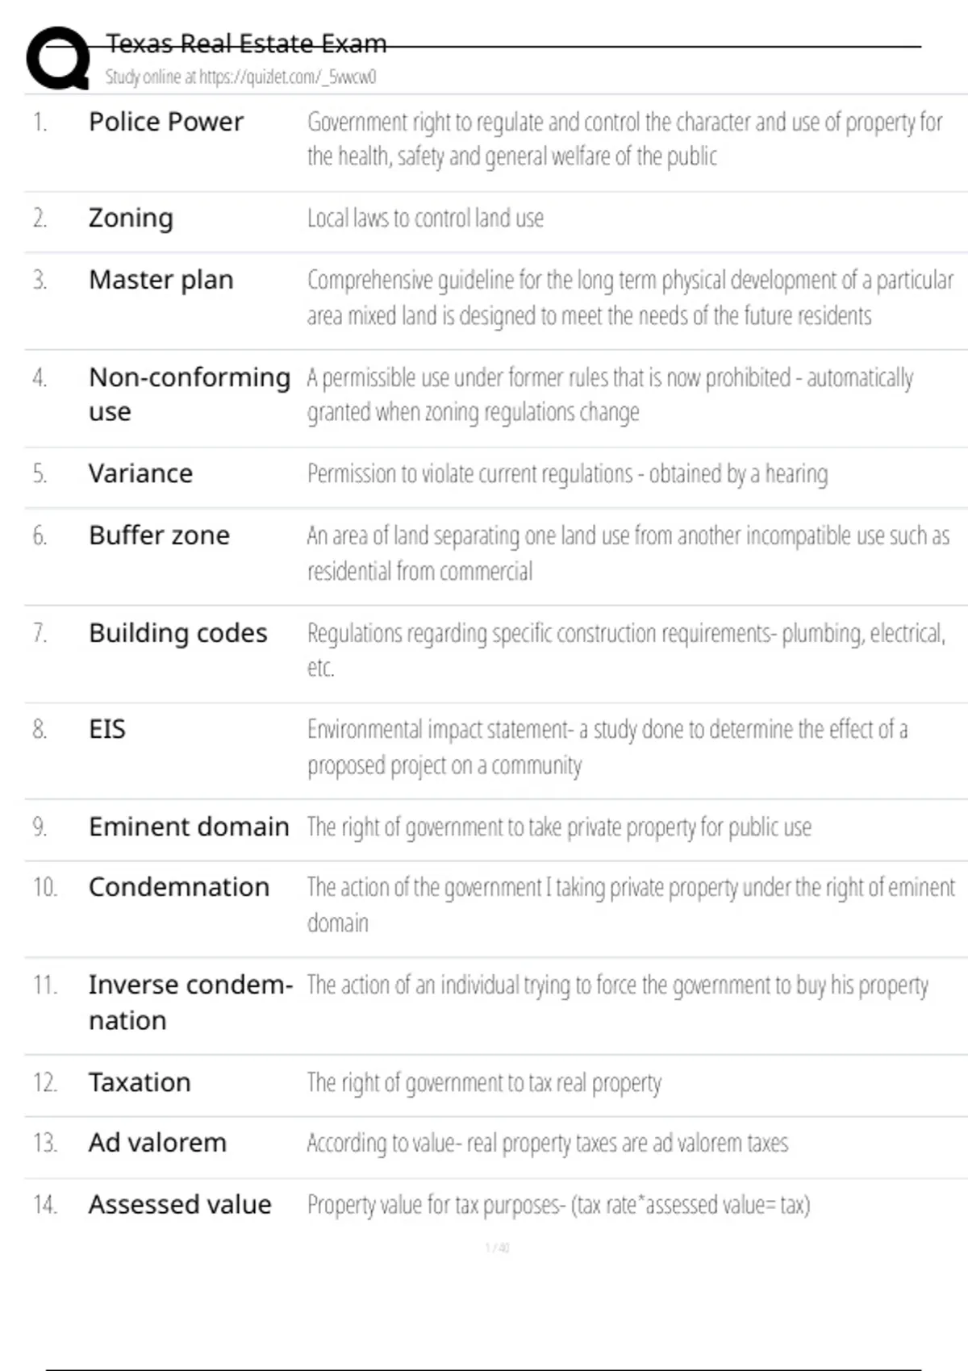
Task: Click the Texas Real Estate Exam title
Action: (246, 44)
